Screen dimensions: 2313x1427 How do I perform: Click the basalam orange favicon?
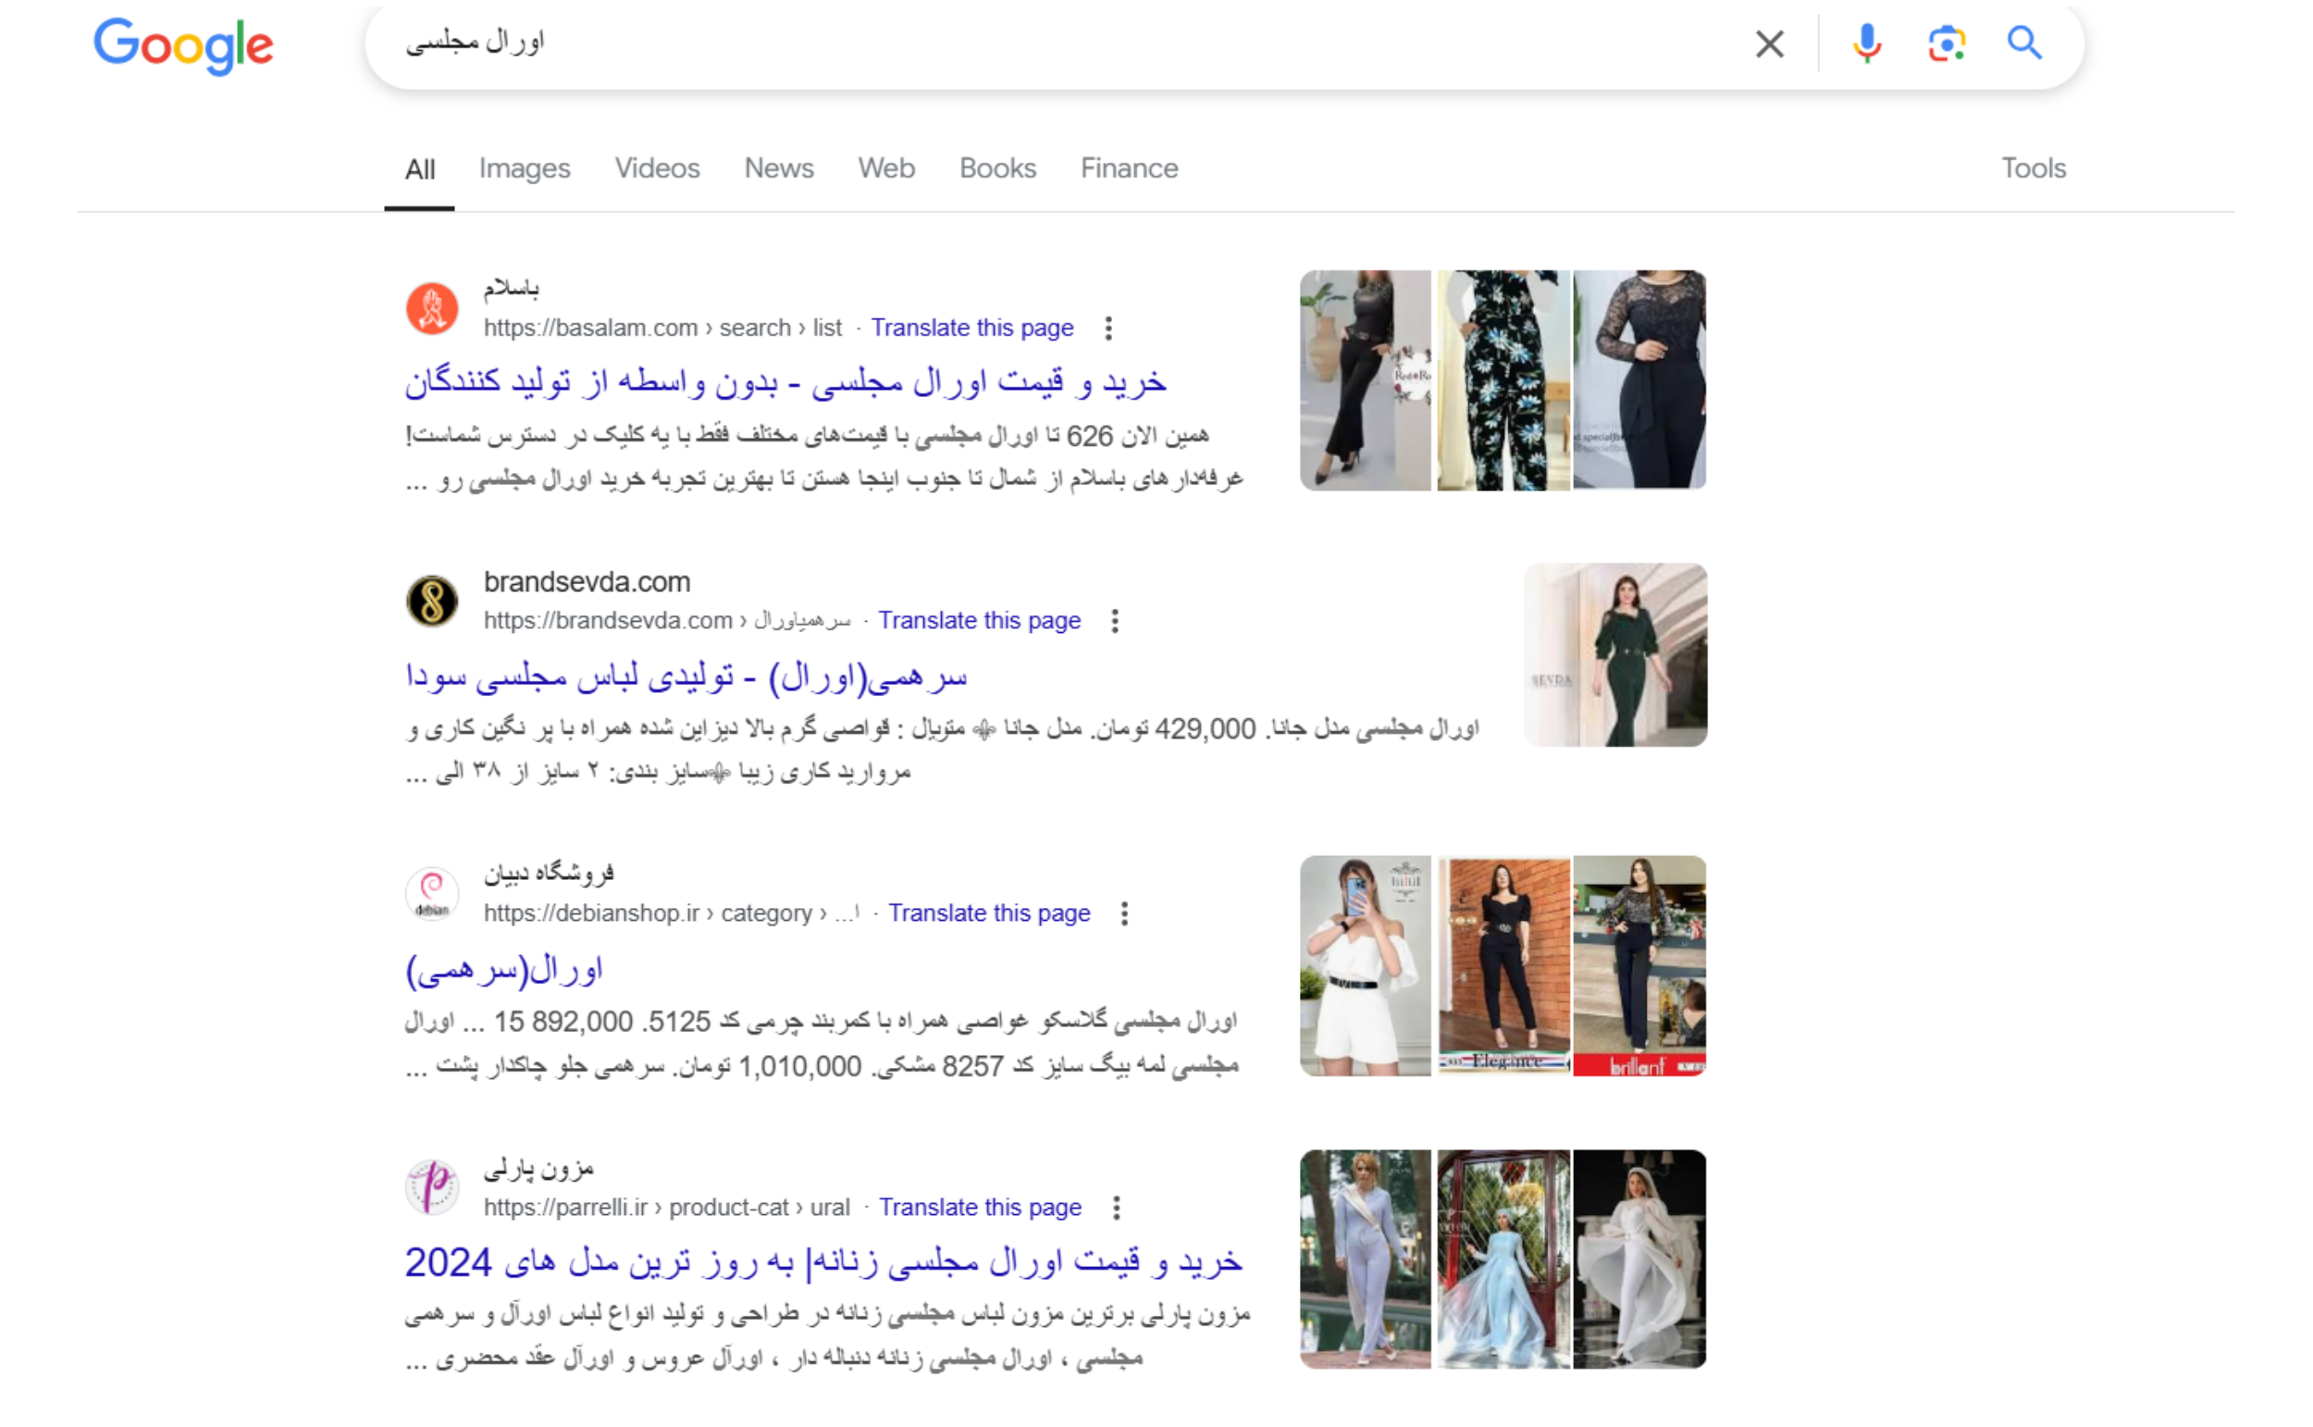tap(432, 308)
